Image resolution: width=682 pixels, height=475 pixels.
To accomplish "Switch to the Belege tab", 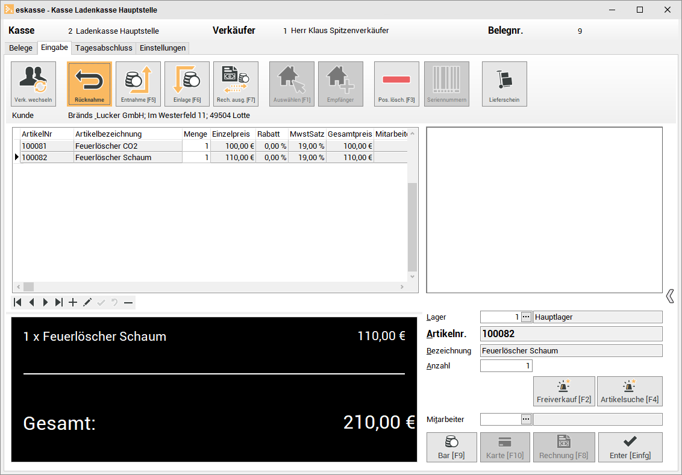I will [x=21, y=48].
